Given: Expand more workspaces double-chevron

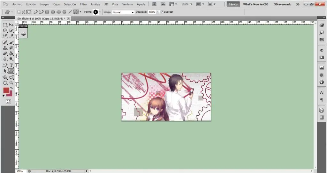Looking at the screenshot, I should [x=298, y=4].
